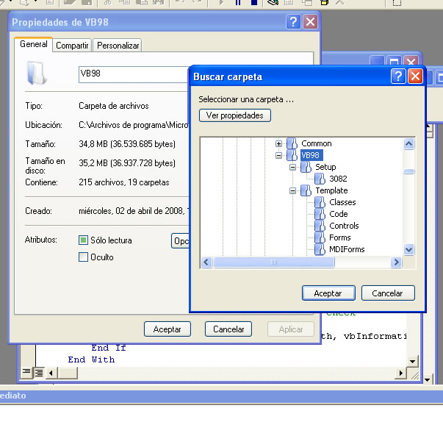Click the Ver propiedades button

click(x=235, y=115)
